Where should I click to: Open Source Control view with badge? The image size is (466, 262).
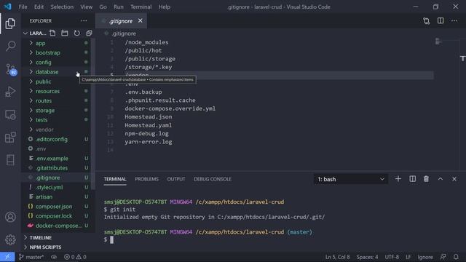click(11, 69)
